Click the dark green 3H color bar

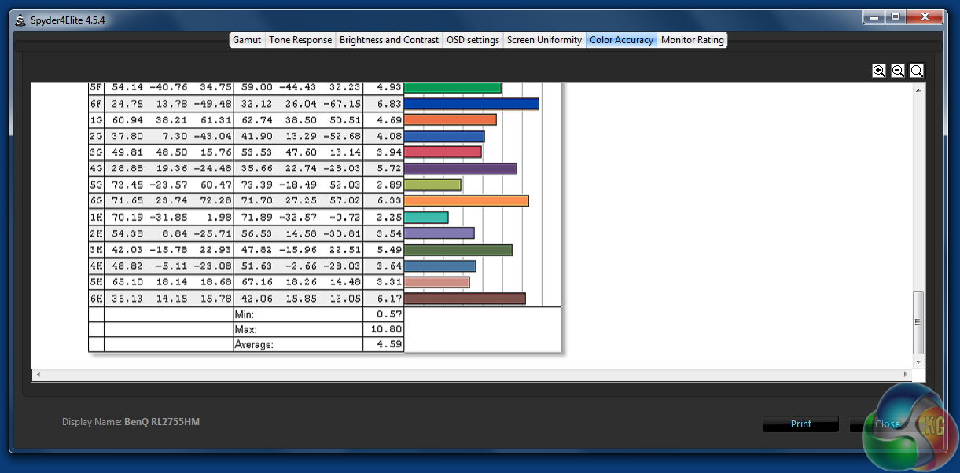[x=458, y=250]
